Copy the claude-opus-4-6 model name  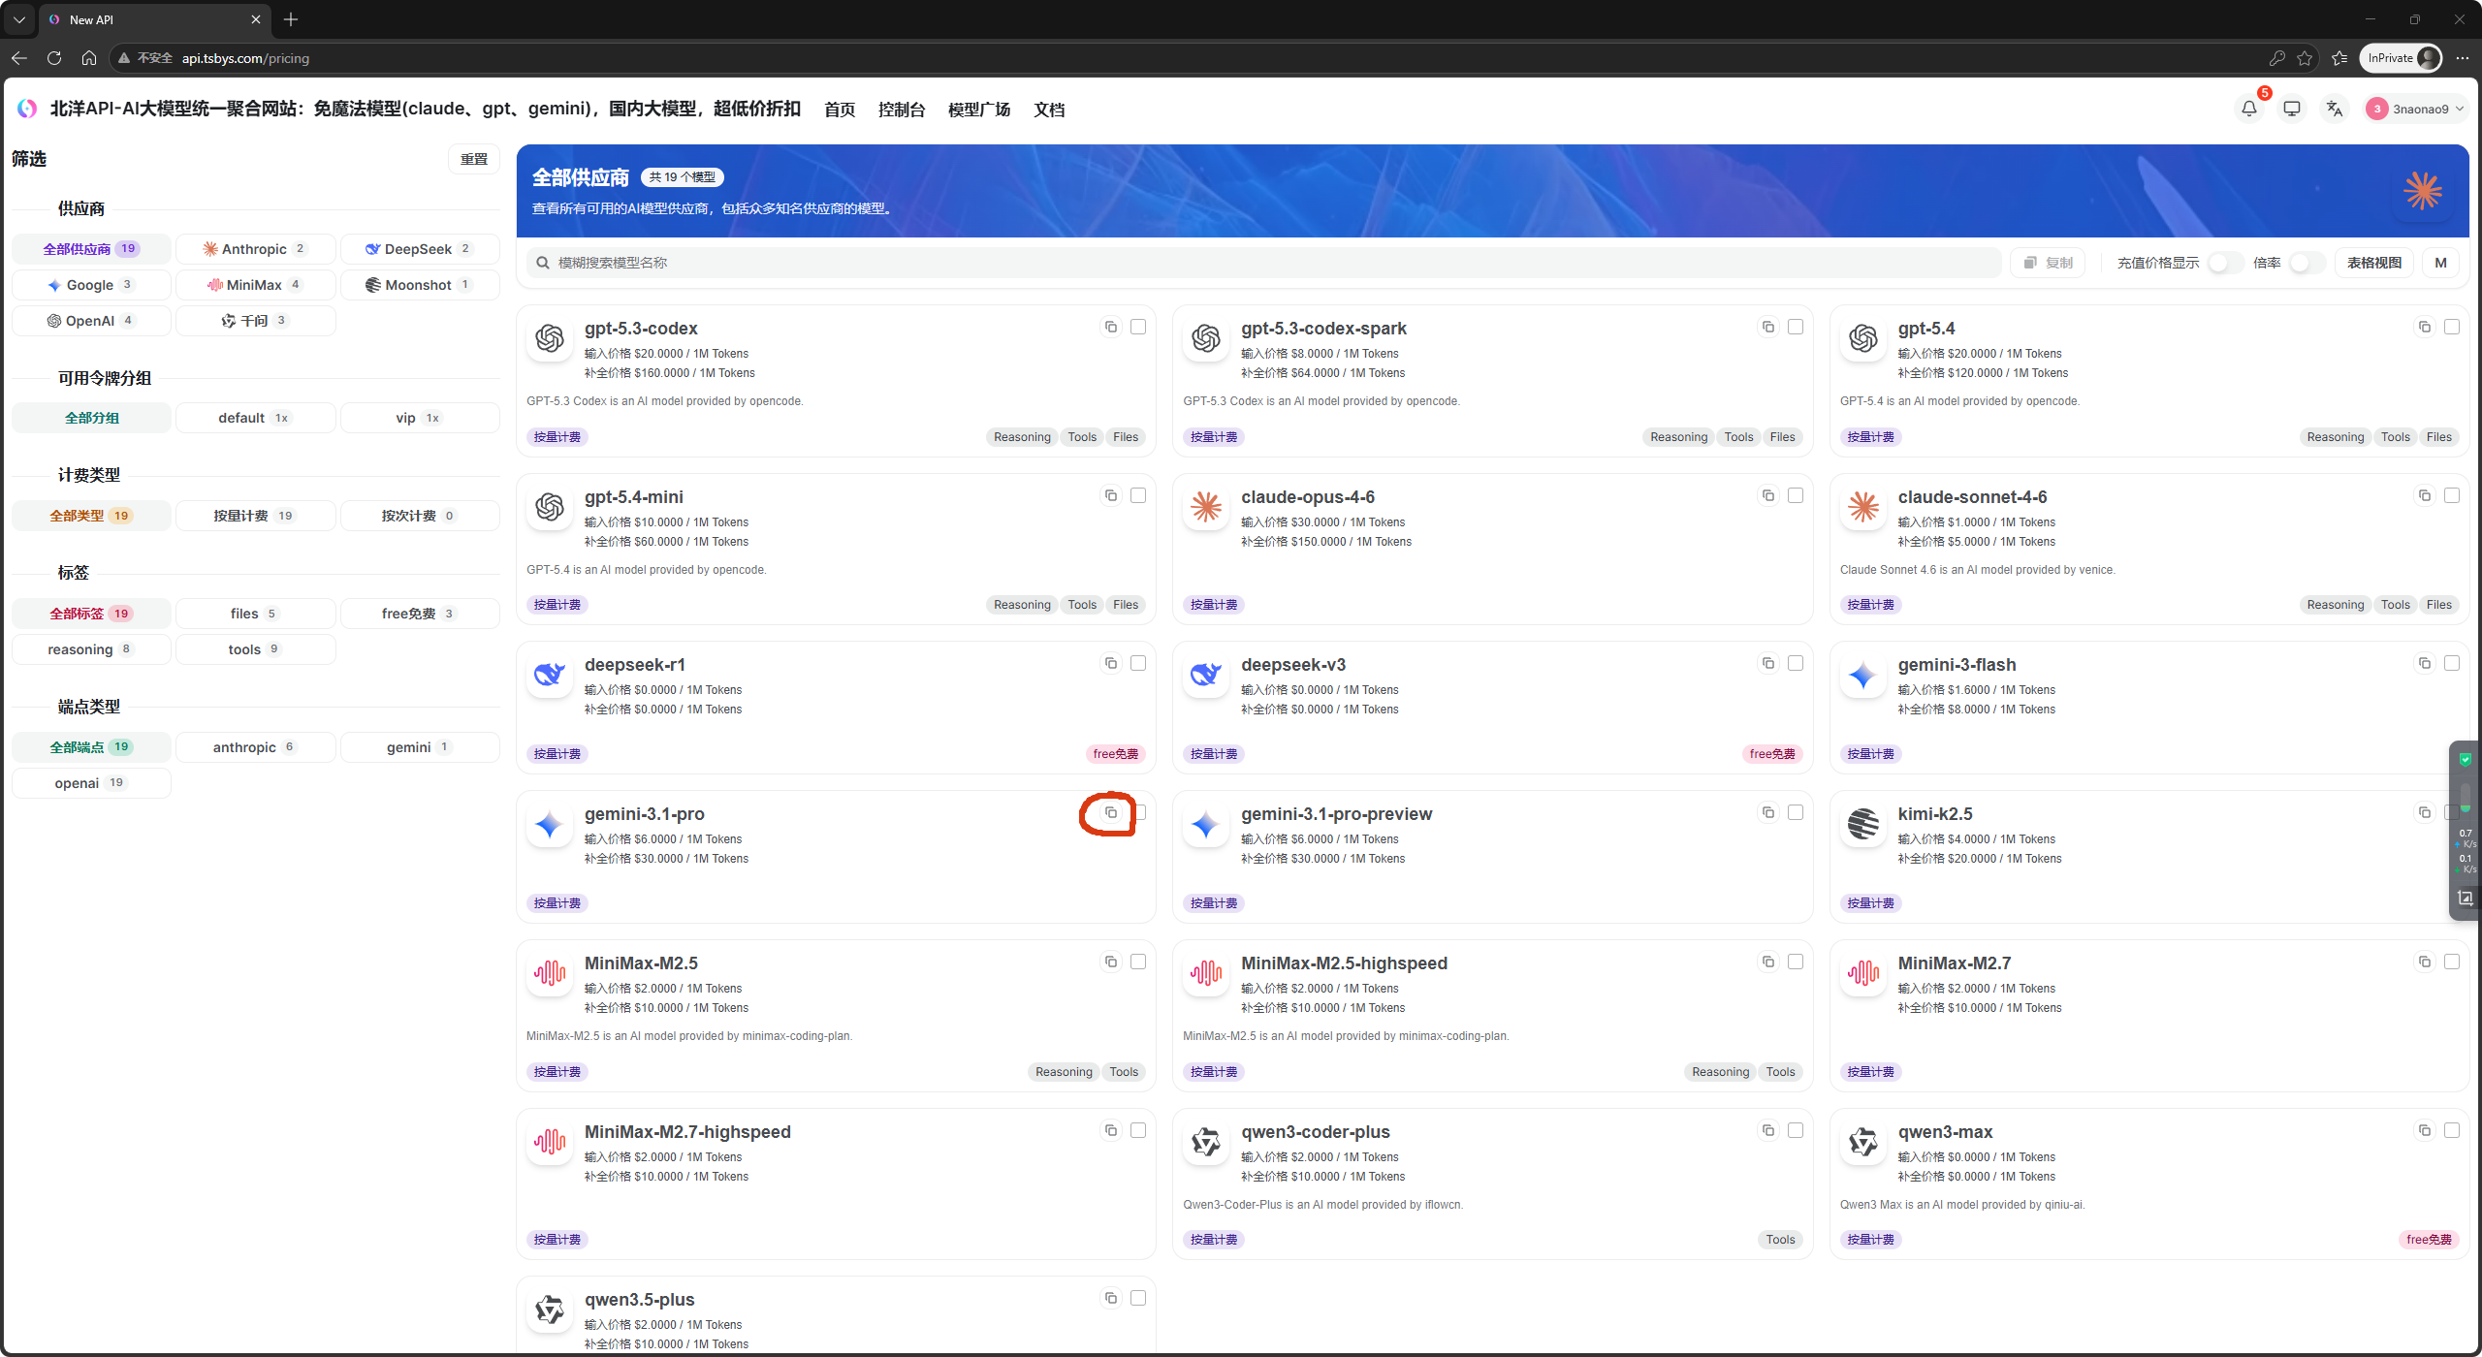[x=1767, y=496]
